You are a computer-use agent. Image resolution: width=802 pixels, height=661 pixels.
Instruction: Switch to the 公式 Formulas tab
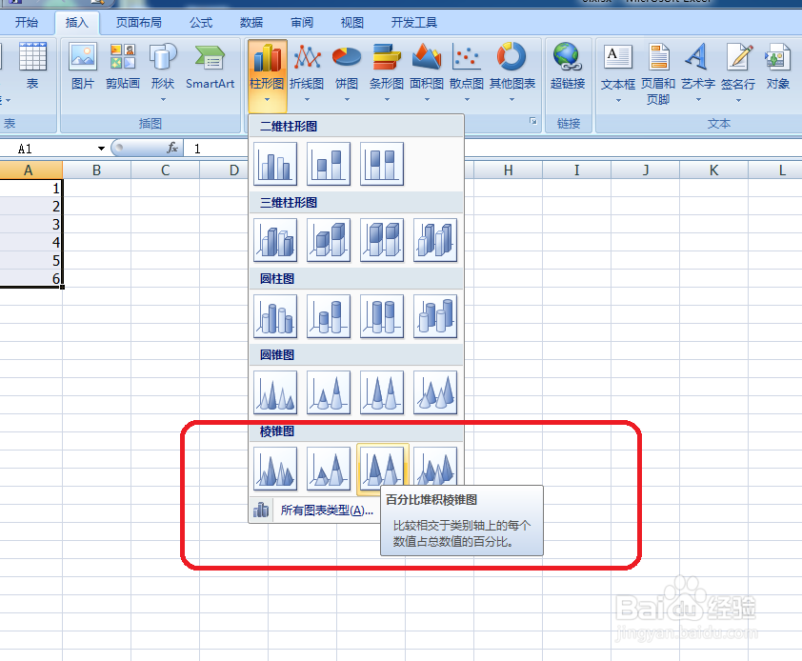pos(201,23)
